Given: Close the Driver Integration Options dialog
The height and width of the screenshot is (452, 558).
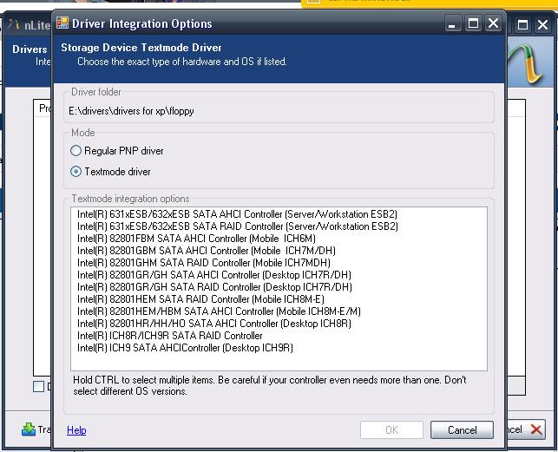Looking at the screenshot, I should click(x=493, y=23).
